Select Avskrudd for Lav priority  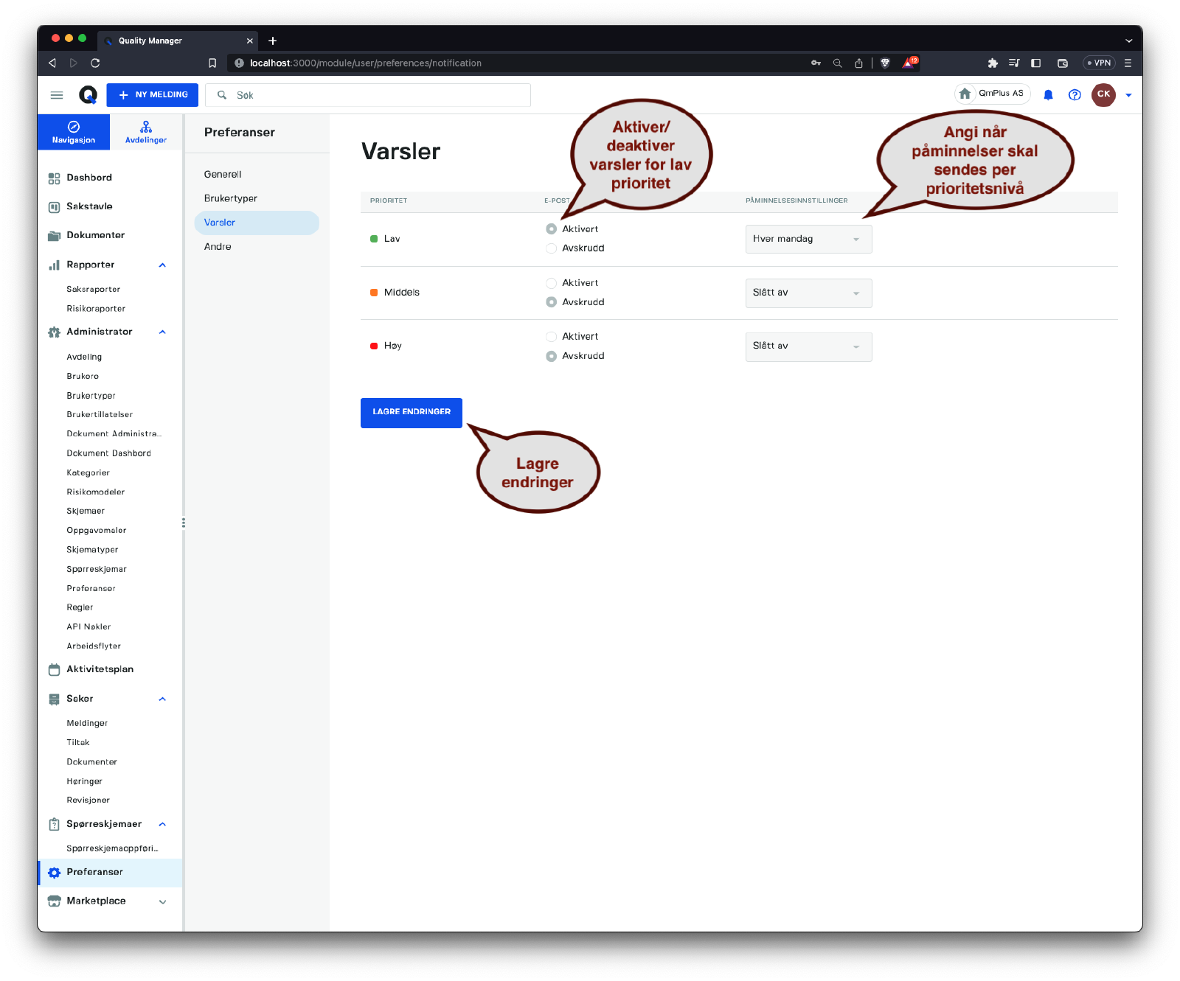pyautogui.click(x=551, y=248)
